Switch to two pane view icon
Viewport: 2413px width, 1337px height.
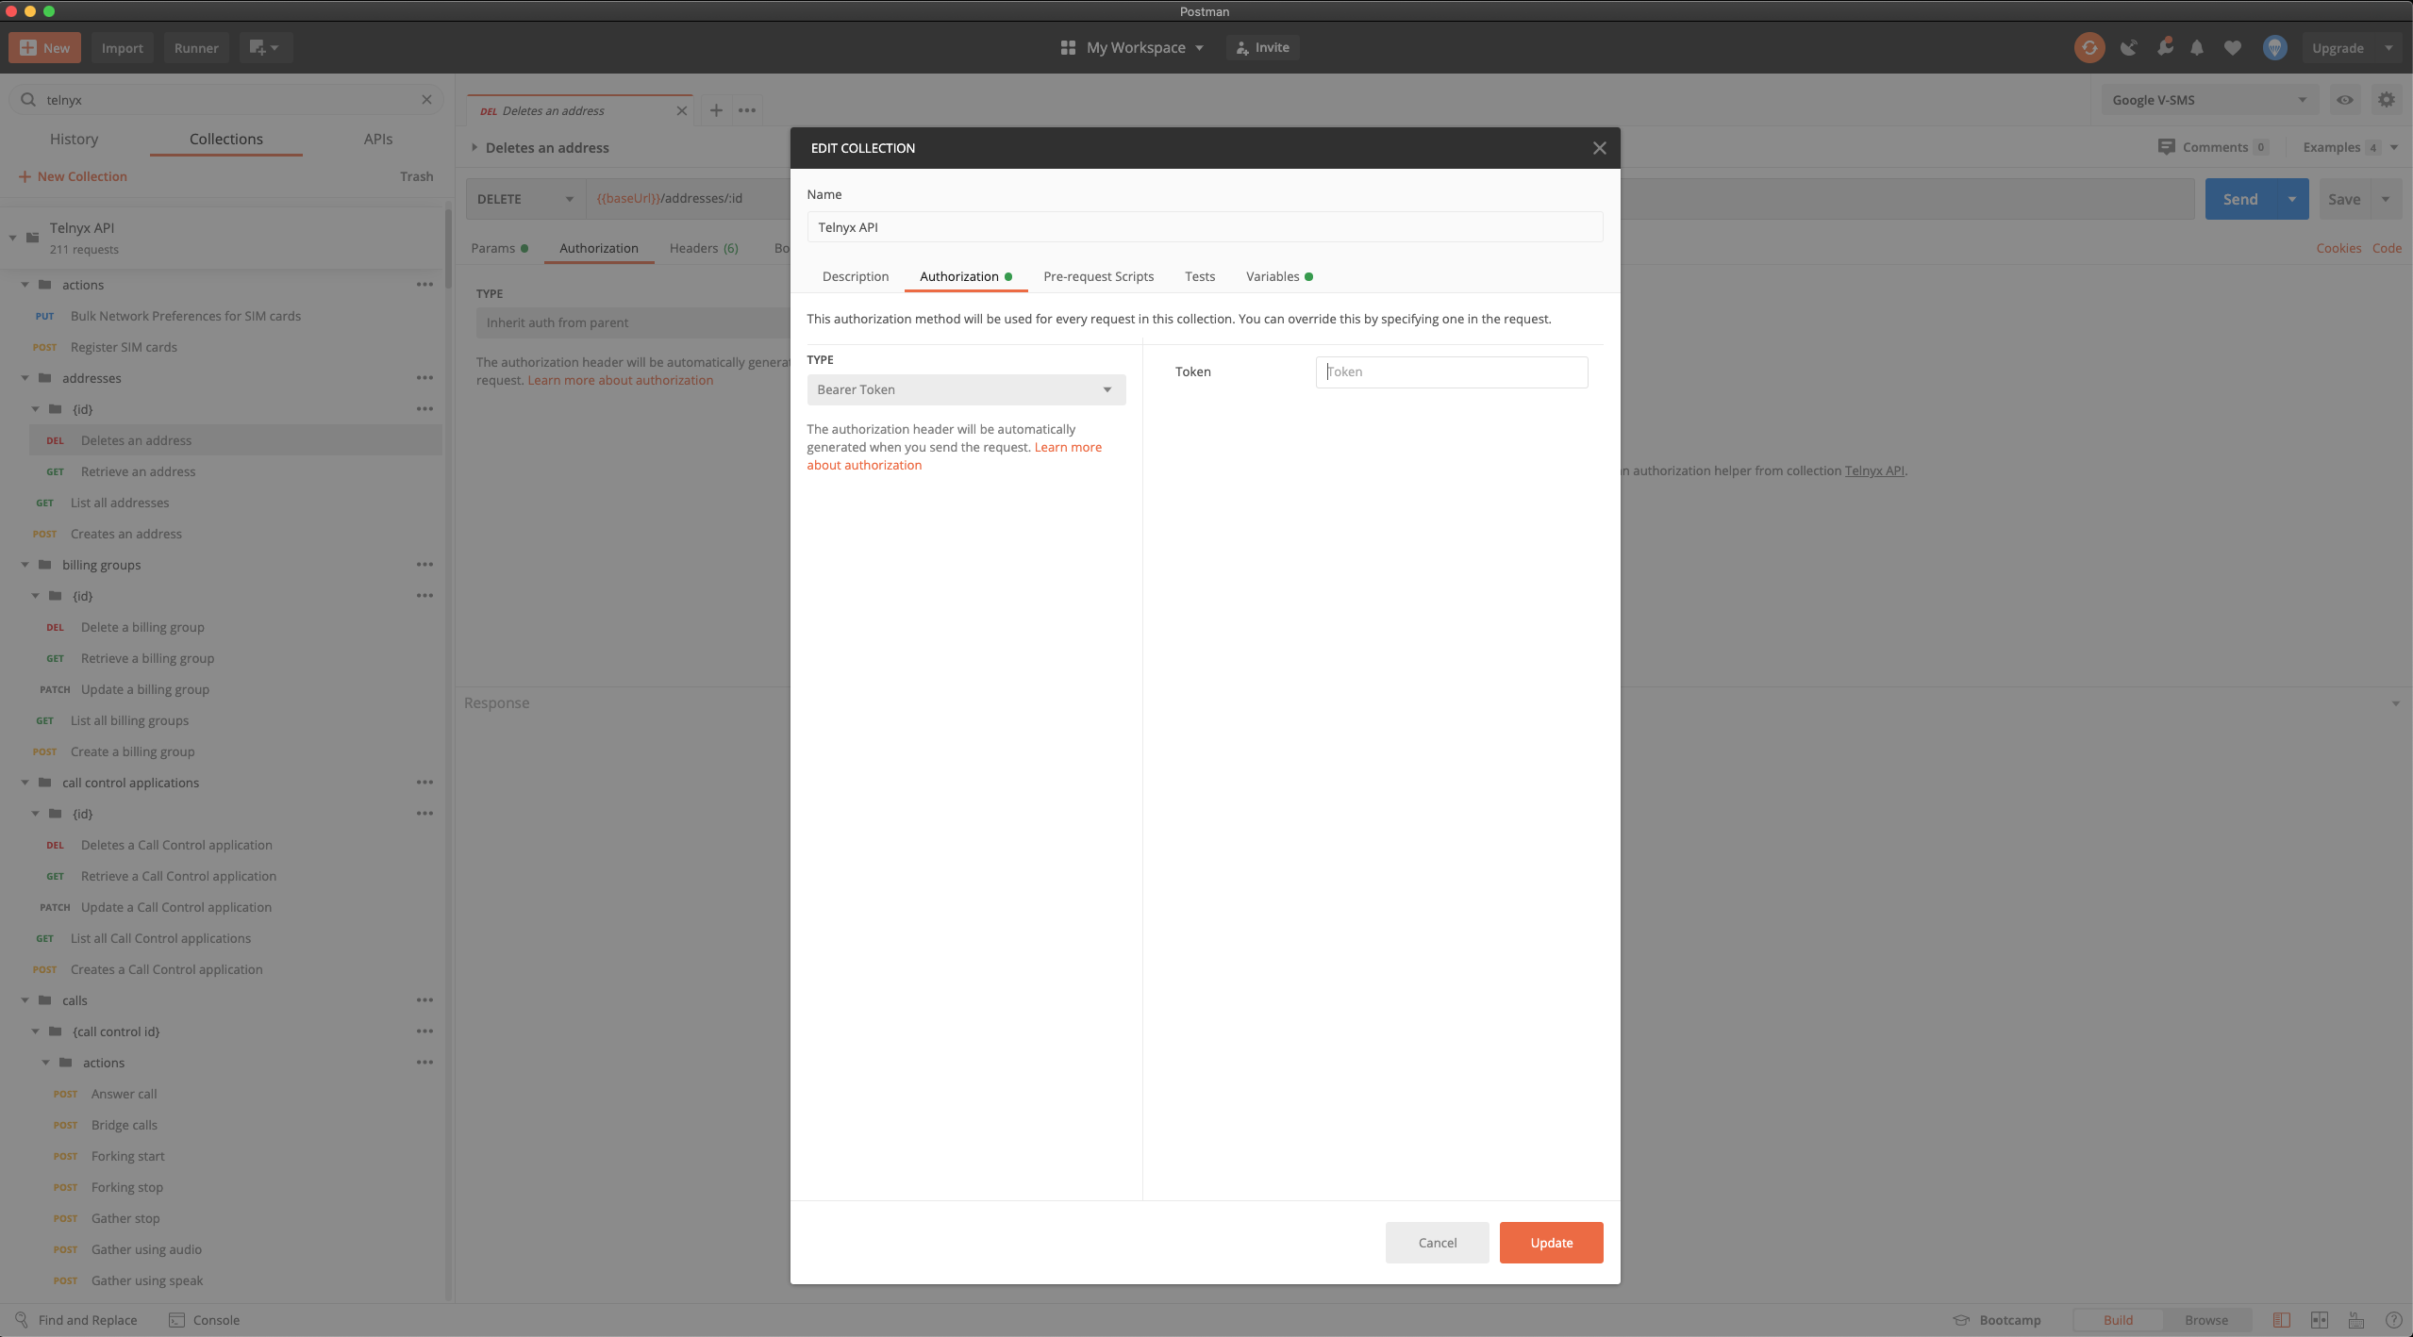coord(2320,1320)
